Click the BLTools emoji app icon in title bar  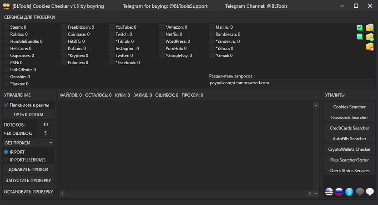(6, 6)
